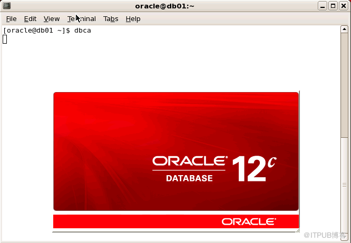
Task: Click the terminal cursor block
Action: click(x=5, y=39)
